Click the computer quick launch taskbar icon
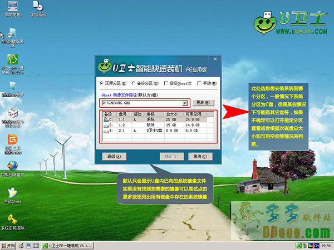 click(x=28, y=246)
